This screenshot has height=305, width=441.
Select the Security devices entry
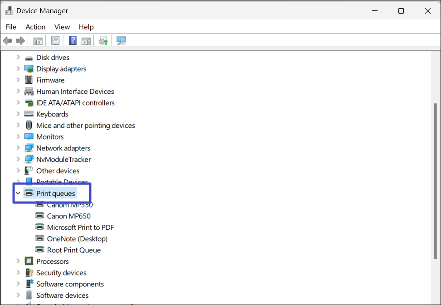[61, 273]
